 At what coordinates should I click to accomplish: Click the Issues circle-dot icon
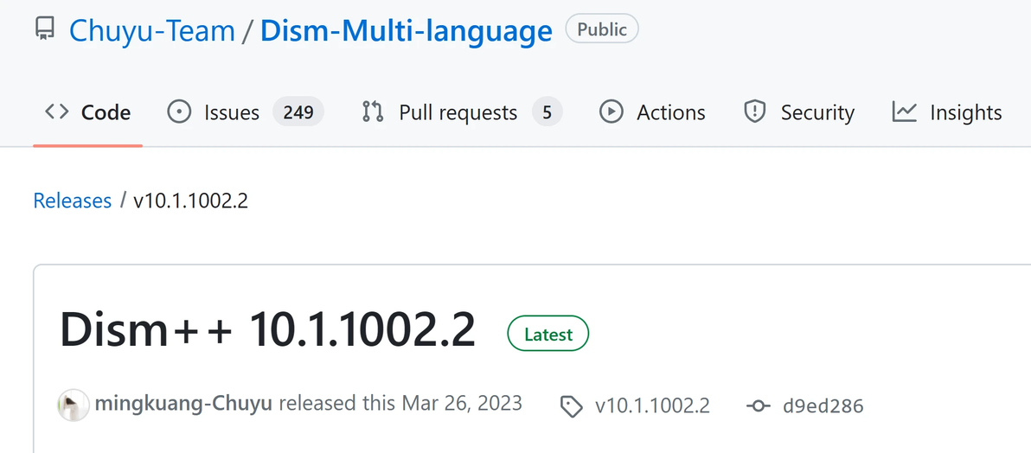click(x=179, y=112)
